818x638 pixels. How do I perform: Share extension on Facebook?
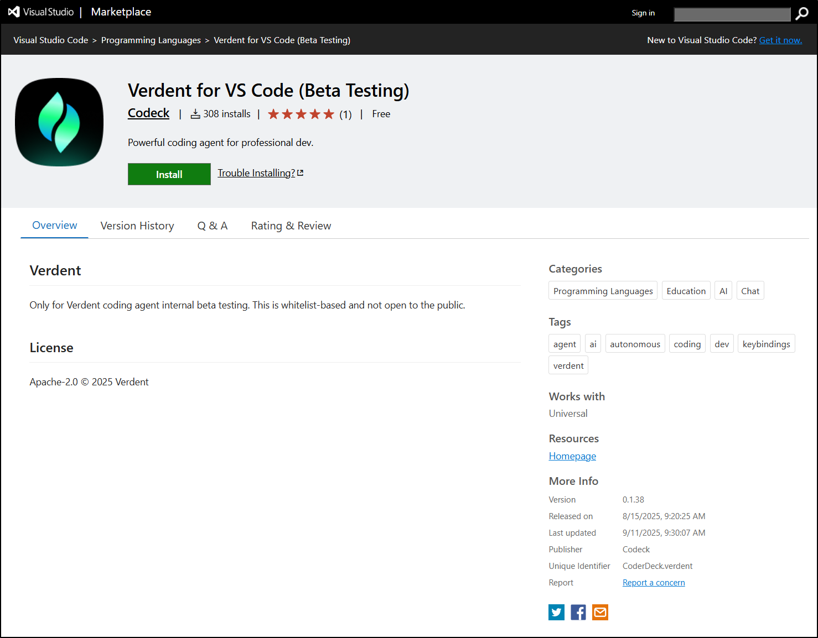point(578,612)
